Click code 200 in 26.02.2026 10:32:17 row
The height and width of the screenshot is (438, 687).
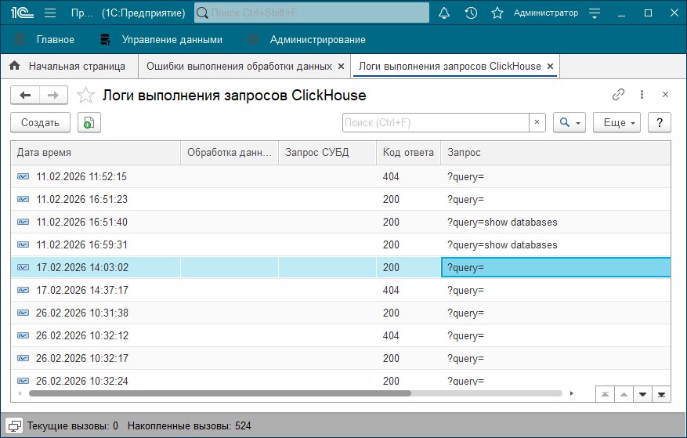(x=391, y=358)
